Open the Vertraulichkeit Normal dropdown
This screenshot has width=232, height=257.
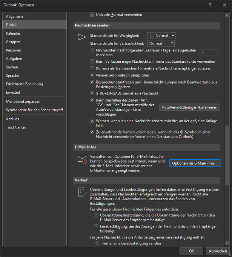point(161,43)
